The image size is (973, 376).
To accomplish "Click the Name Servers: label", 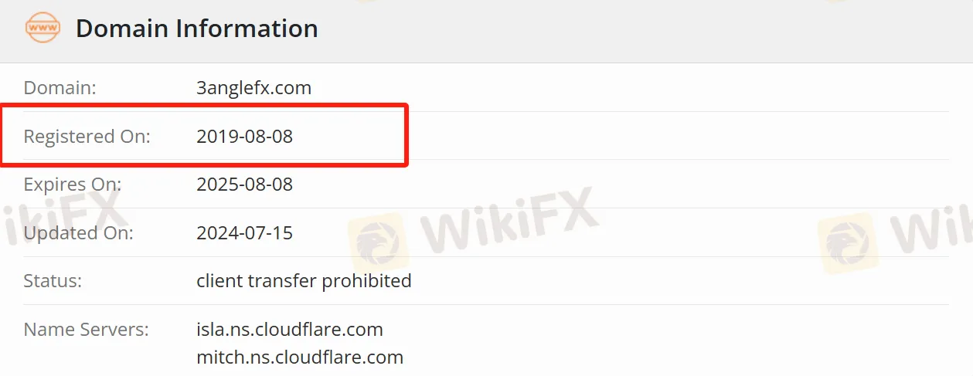I will click(x=87, y=330).
